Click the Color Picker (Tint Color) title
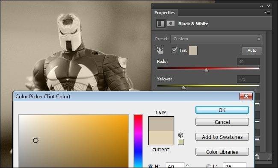The width and height of the screenshot is (278, 168). pyautogui.click(x=43, y=97)
